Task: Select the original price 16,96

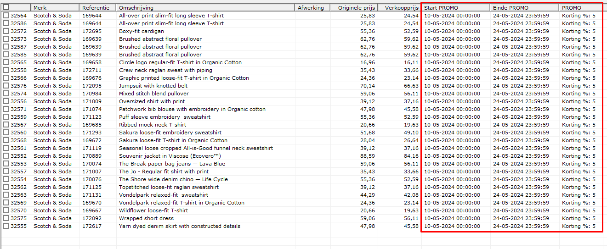Action: coord(368,62)
